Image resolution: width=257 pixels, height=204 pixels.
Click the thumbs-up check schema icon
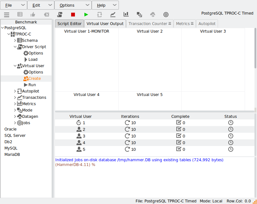coord(33,15)
